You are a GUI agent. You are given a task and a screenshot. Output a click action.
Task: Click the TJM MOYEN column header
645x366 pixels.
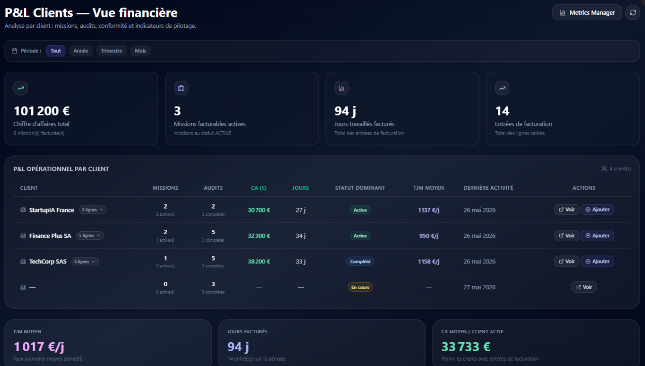(429, 188)
